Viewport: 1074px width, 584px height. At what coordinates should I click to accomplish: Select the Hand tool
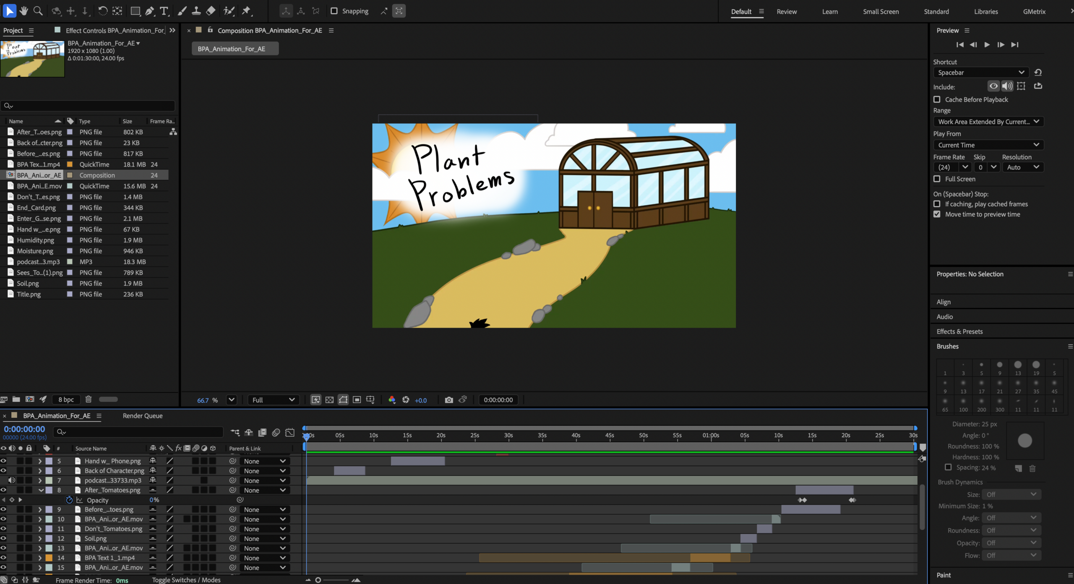[23, 11]
